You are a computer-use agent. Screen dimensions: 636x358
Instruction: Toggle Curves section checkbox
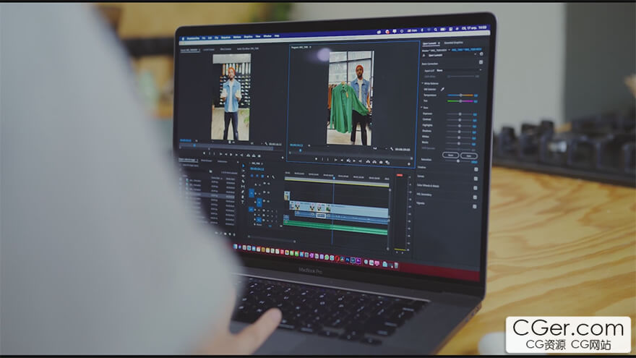[476, 179]
